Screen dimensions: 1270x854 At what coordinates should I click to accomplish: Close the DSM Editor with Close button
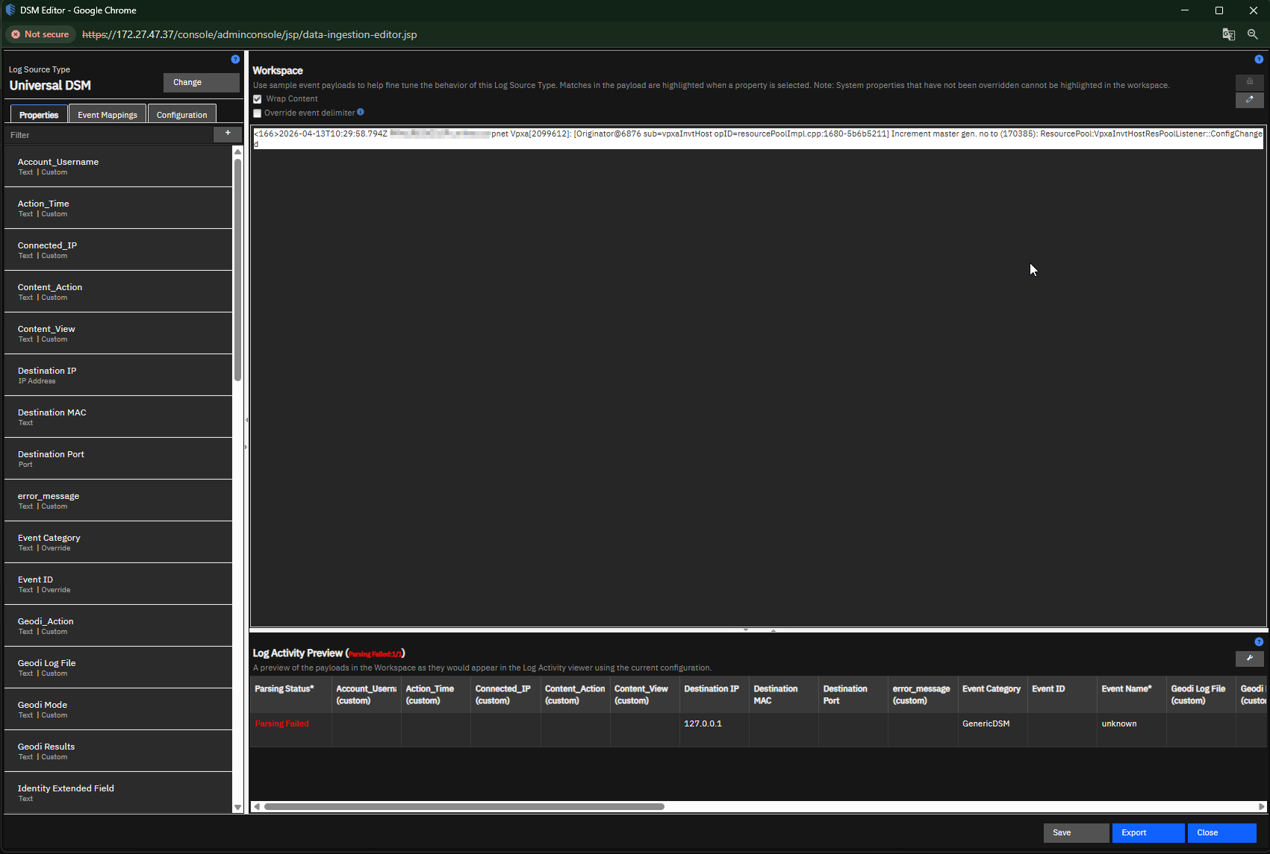pos(1221,832)
